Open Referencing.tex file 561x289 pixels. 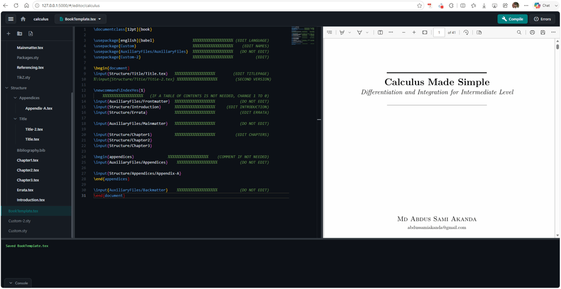pyautogui.click(x=30, y=67)
